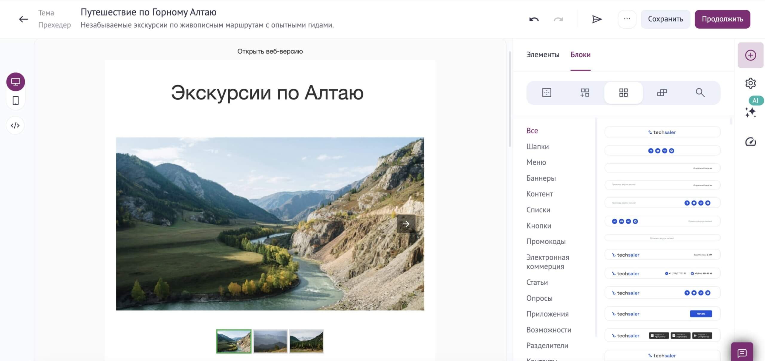Pick techsaler block with app store badges

coord(663,336)
